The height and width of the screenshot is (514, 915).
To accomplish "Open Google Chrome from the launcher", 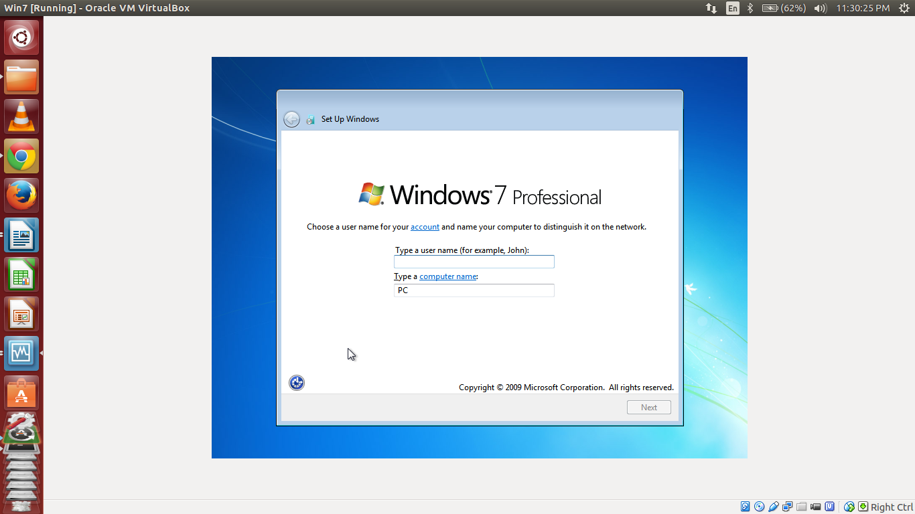I will pyautogui.click(x=21, y=156).
